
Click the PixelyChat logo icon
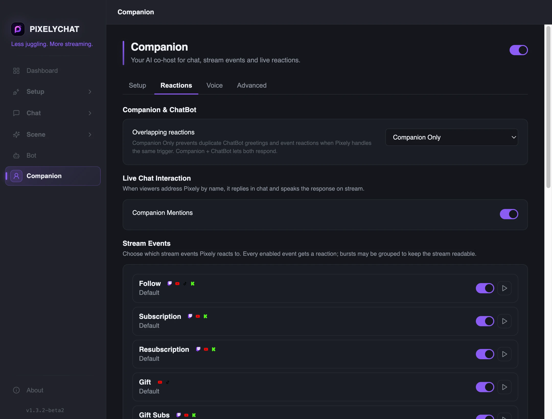(x=18, y=29)
